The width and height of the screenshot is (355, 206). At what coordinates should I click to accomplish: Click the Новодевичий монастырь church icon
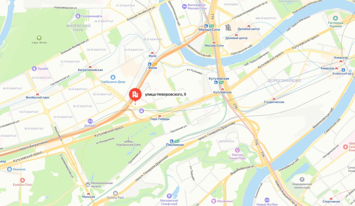point(302,179)
